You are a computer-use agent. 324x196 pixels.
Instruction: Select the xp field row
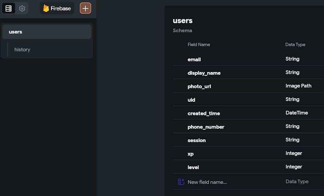click(x=191, y=154)
